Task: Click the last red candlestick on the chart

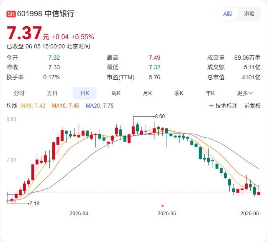Action: pyautogui.click(x=259, y=193)
